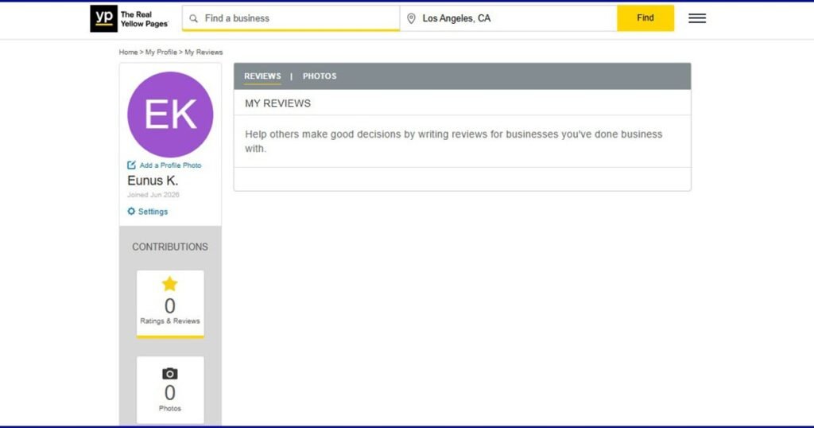Screen dimensions: 814x428
Task: Click the purple EK profile avatar
Action: (x=170, y=115)
